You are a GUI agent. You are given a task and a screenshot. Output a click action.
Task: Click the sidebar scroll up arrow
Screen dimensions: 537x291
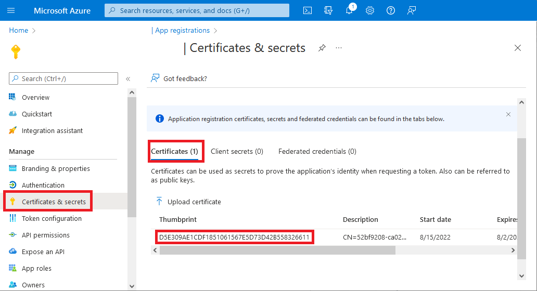point(132,92)
